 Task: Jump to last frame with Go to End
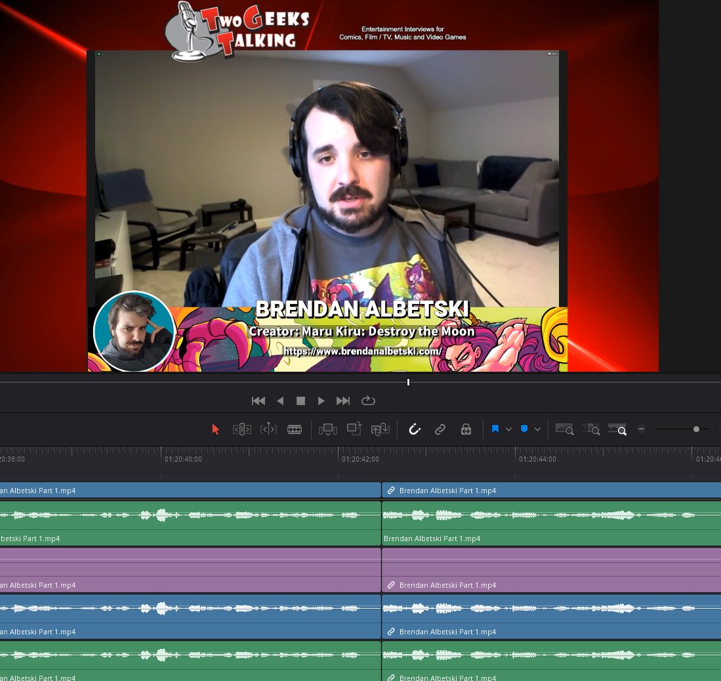click(x=343, y=401)
